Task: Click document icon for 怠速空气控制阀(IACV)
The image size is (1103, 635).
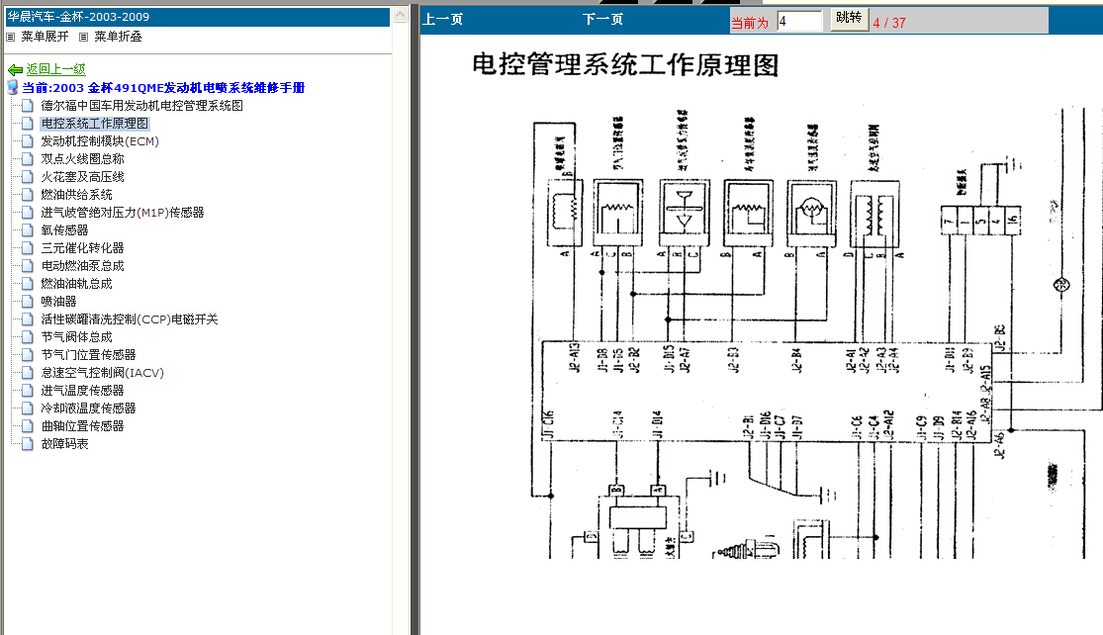Action: click(x=28, y=373)
